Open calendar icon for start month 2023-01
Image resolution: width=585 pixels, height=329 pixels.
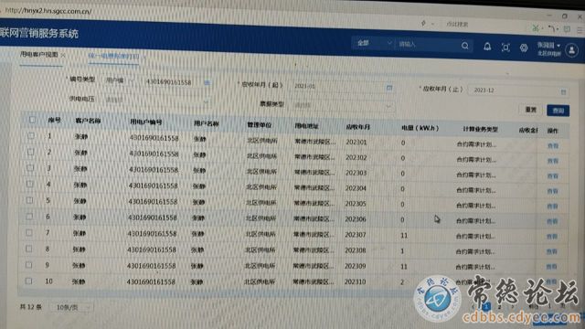[389, 88]
